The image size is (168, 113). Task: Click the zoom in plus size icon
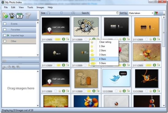point(73,13)
